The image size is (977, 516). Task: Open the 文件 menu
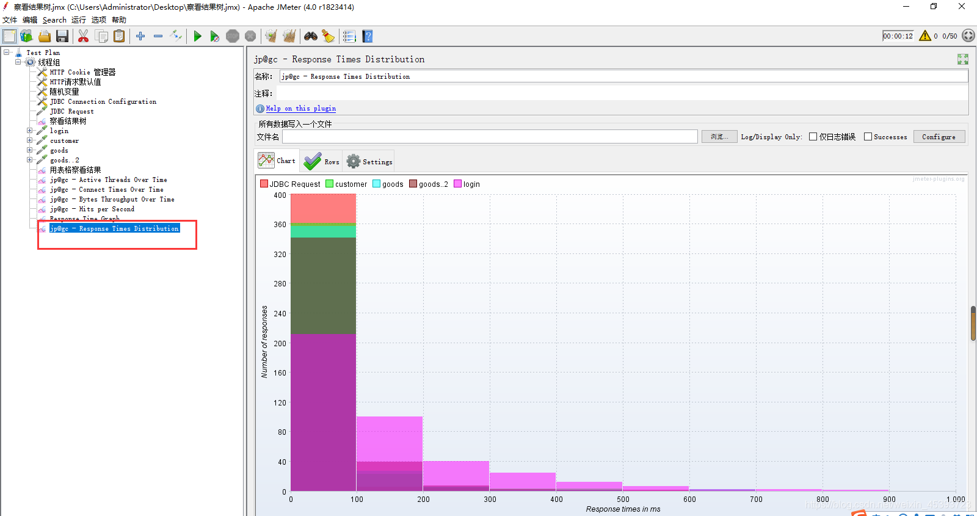pyautogui.click(x=10, y=20)
